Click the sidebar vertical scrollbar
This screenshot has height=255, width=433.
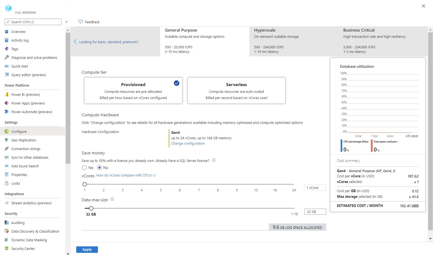(68, 98)
